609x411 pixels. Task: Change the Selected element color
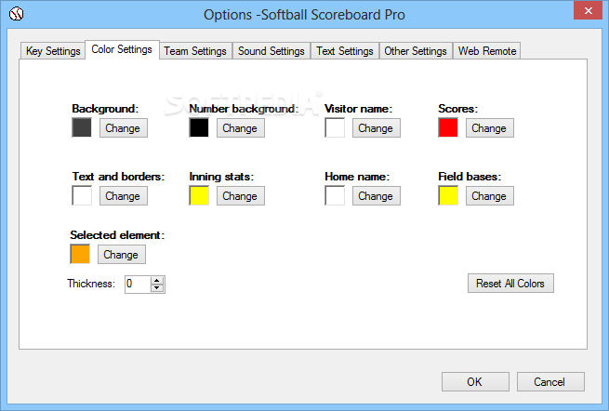tap(122, 255)
